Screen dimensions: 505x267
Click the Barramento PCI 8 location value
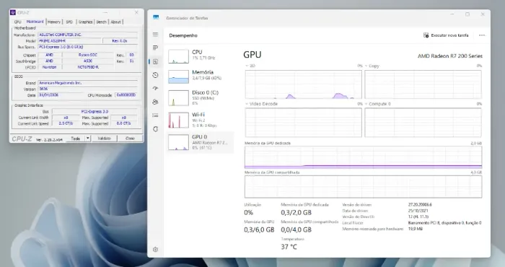point(445,223)
